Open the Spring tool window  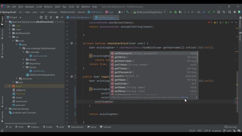pos(92,127)
